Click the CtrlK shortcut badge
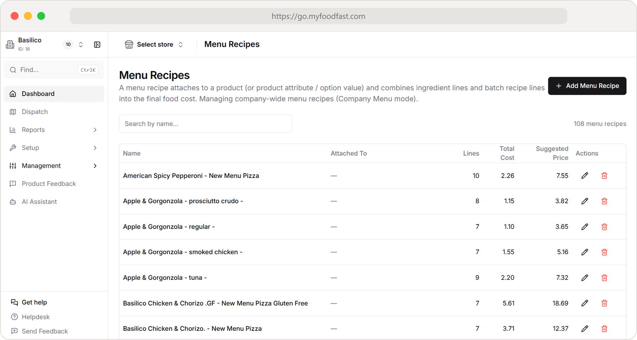 pyautogui.click(x=88, y=70)
